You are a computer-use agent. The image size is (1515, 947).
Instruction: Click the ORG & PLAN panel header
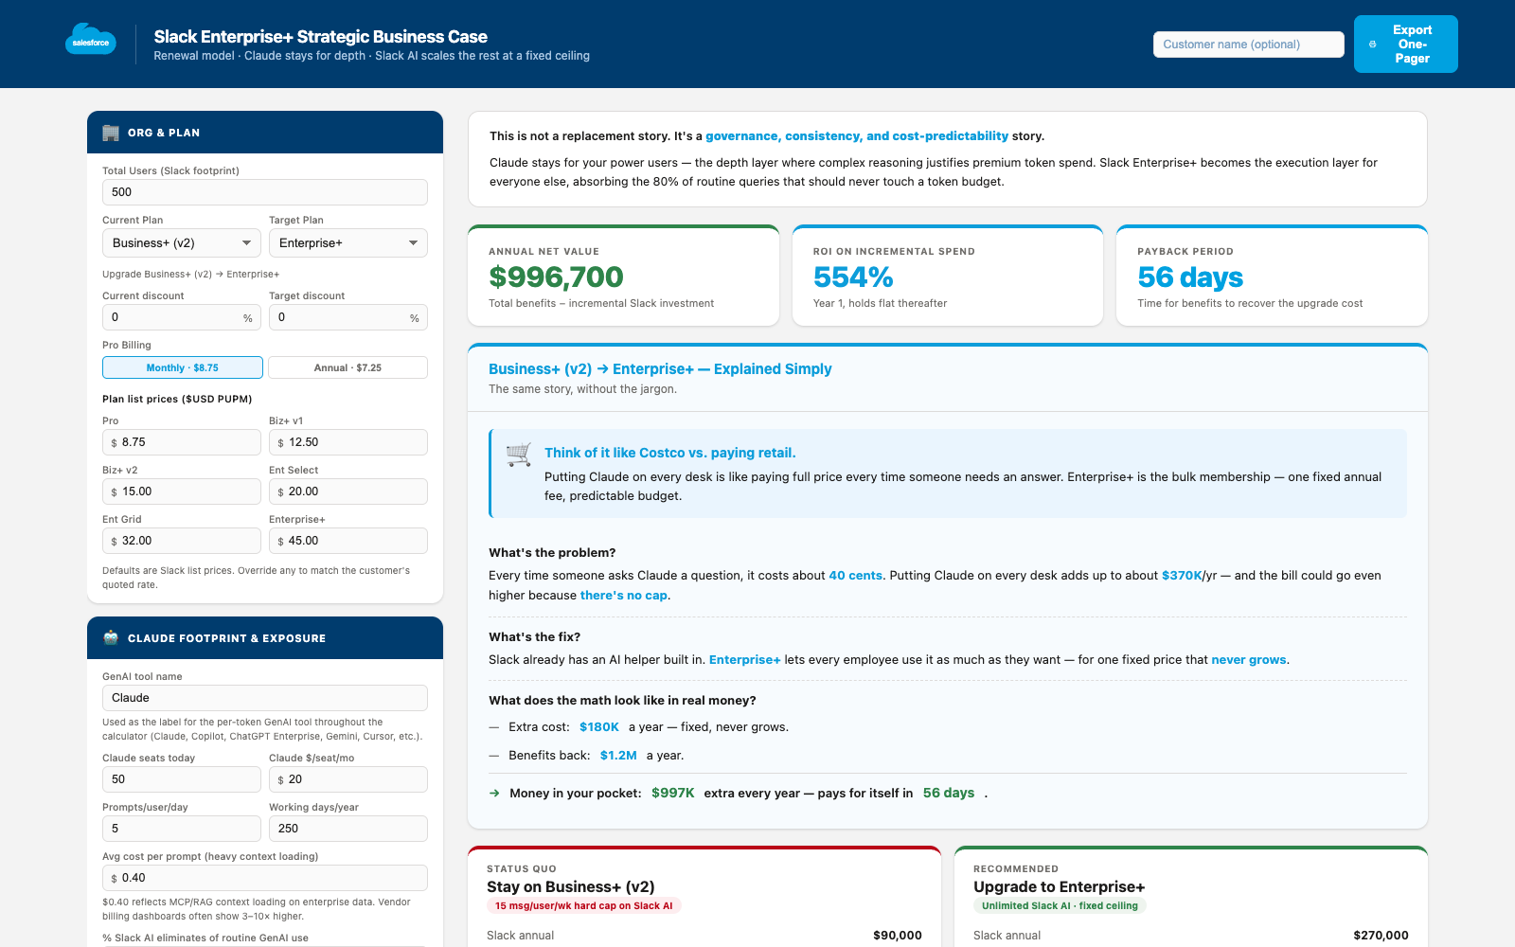click(x=265, y=133)
